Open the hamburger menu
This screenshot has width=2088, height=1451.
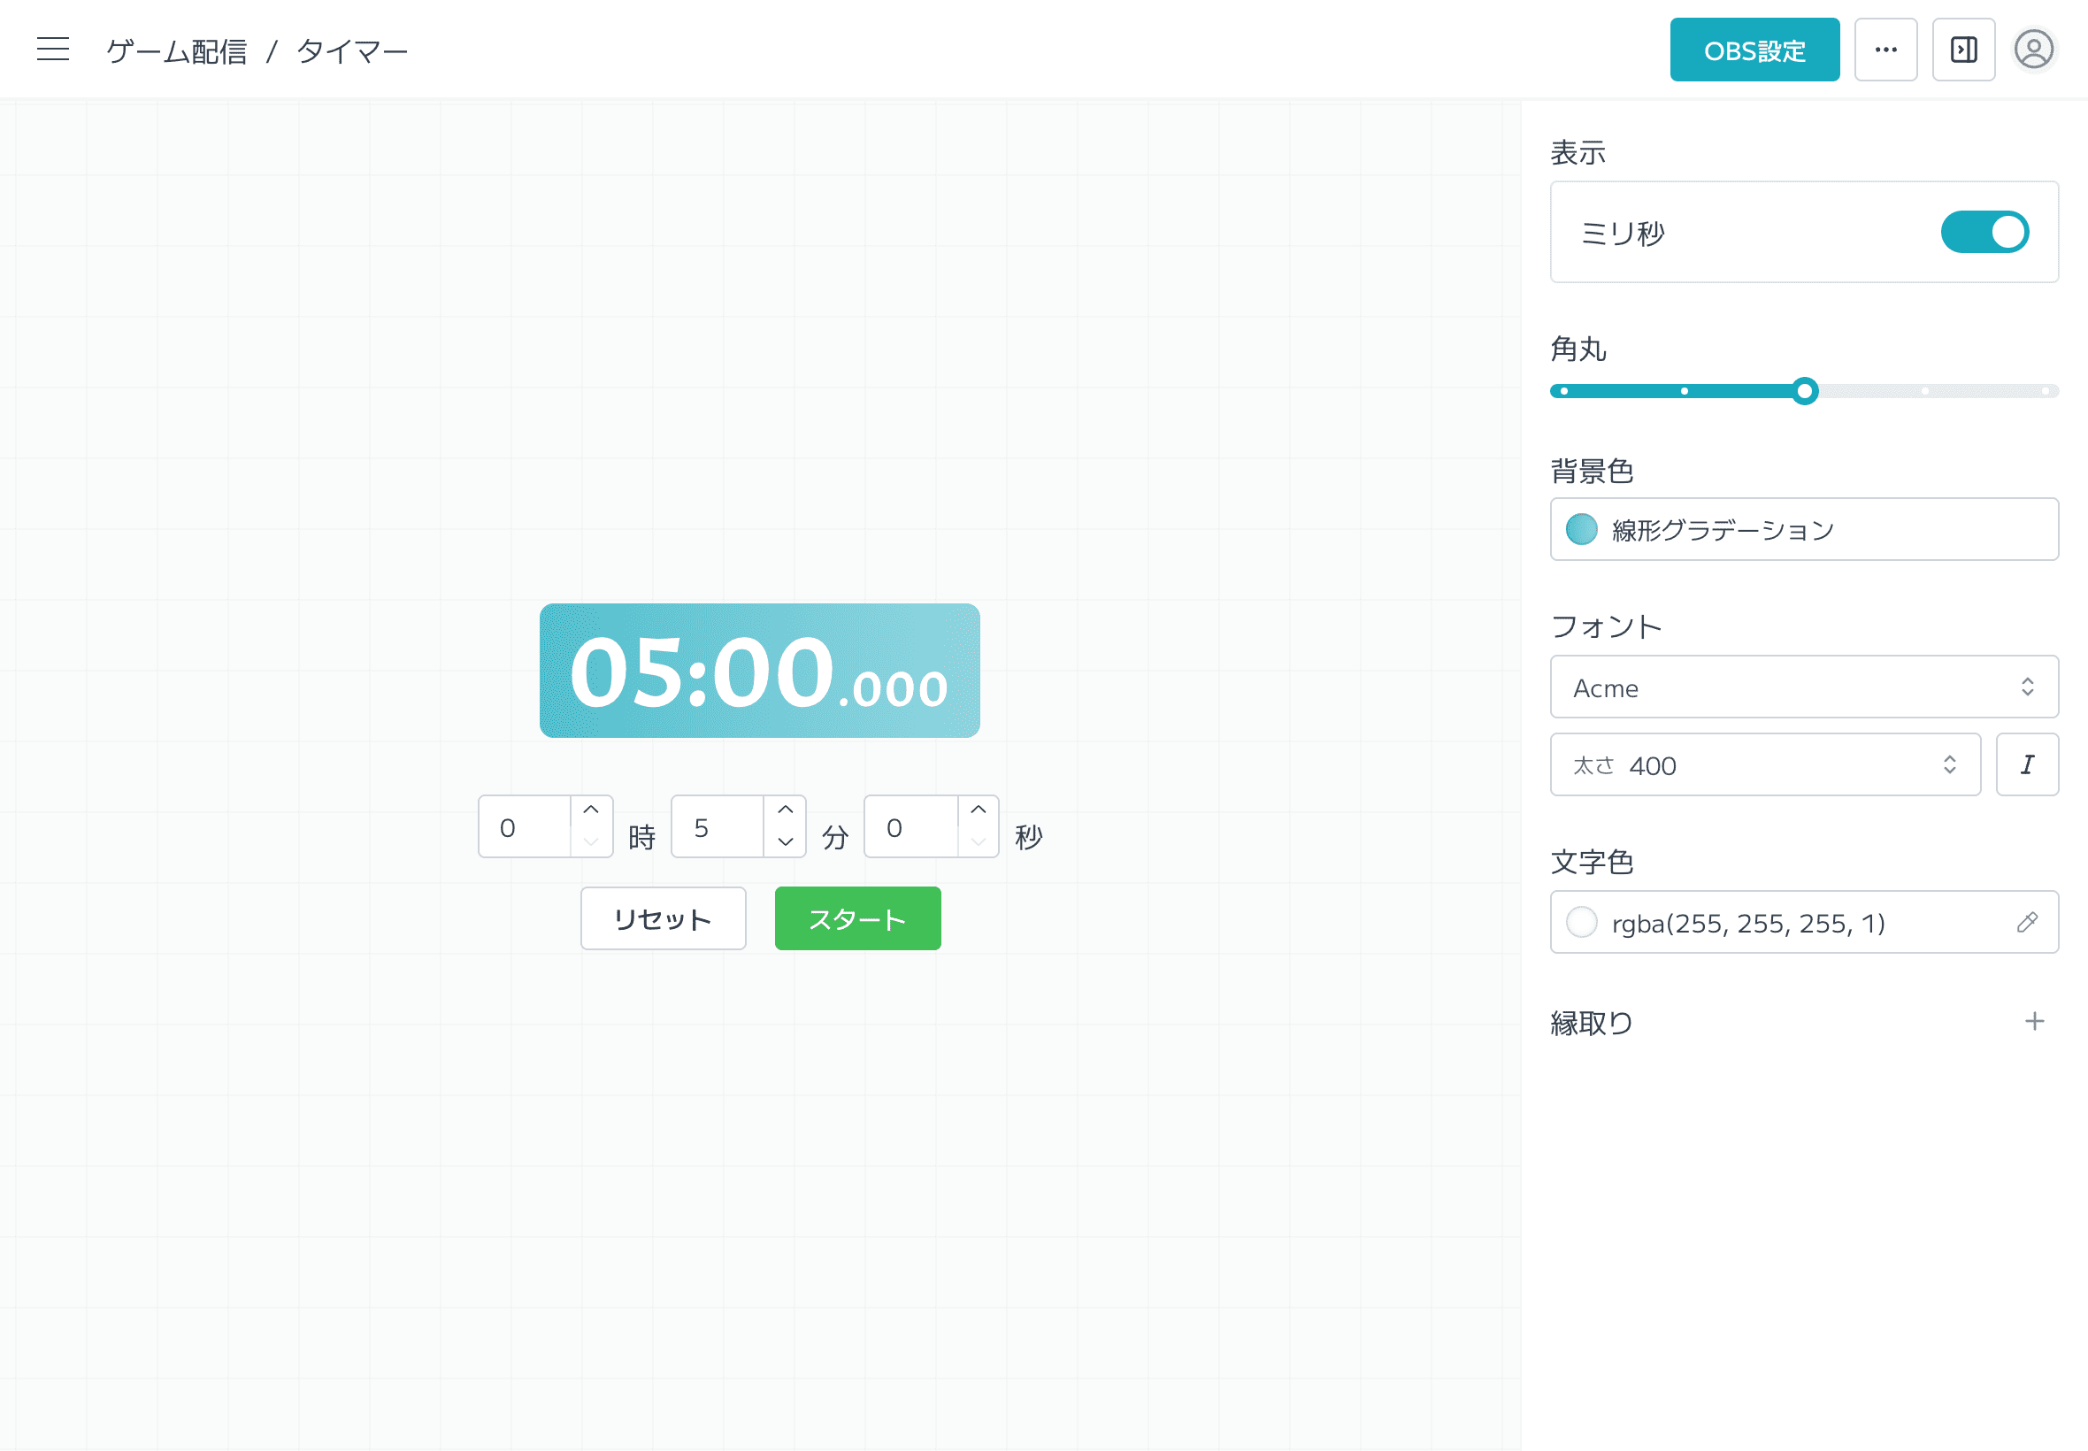53,49
